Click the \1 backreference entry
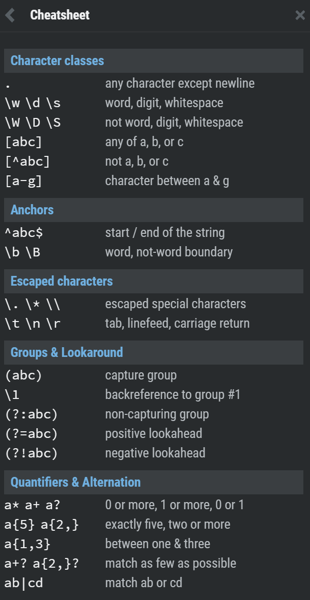Image resolution: width=310 pixels, height=600 pixels. (x=12, y=395)
